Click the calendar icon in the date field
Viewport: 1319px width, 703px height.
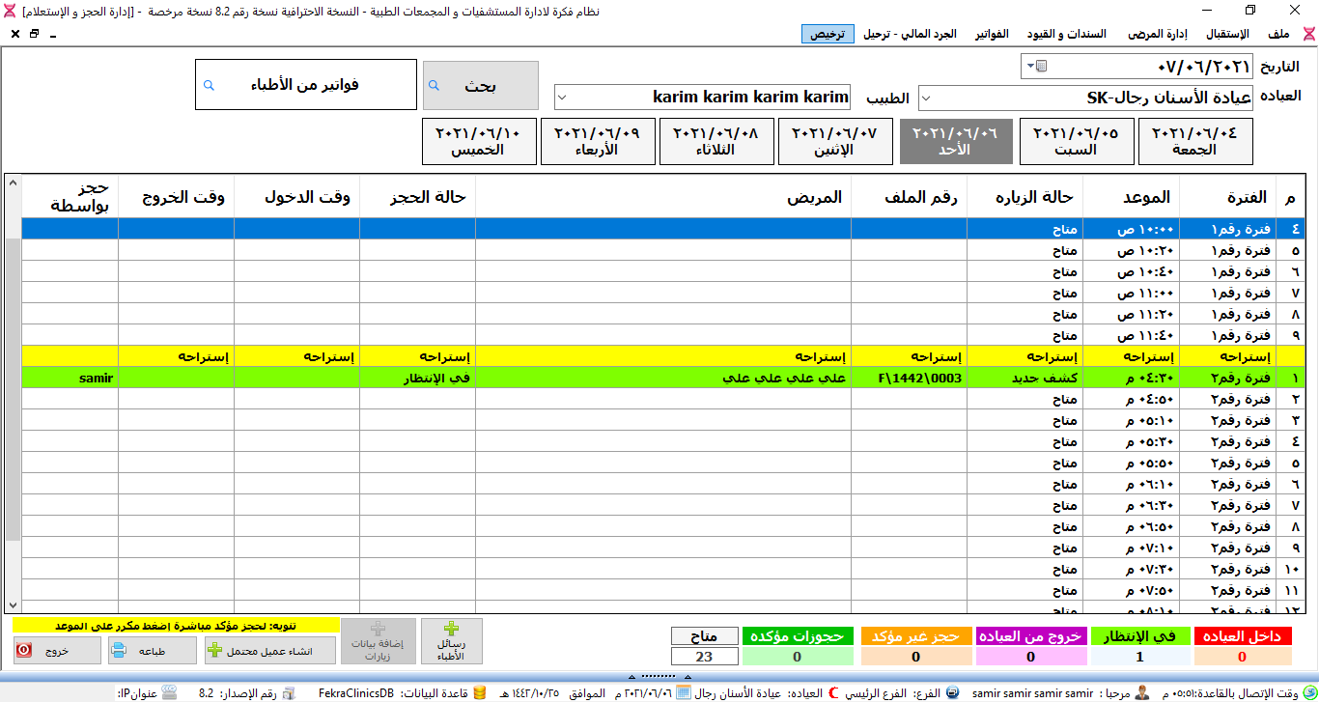point(1041,67)
